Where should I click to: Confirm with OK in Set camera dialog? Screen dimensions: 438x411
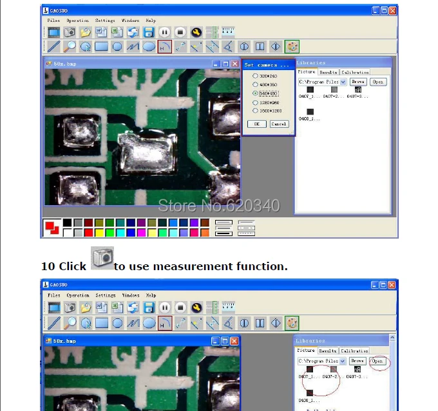click(257, 124)
